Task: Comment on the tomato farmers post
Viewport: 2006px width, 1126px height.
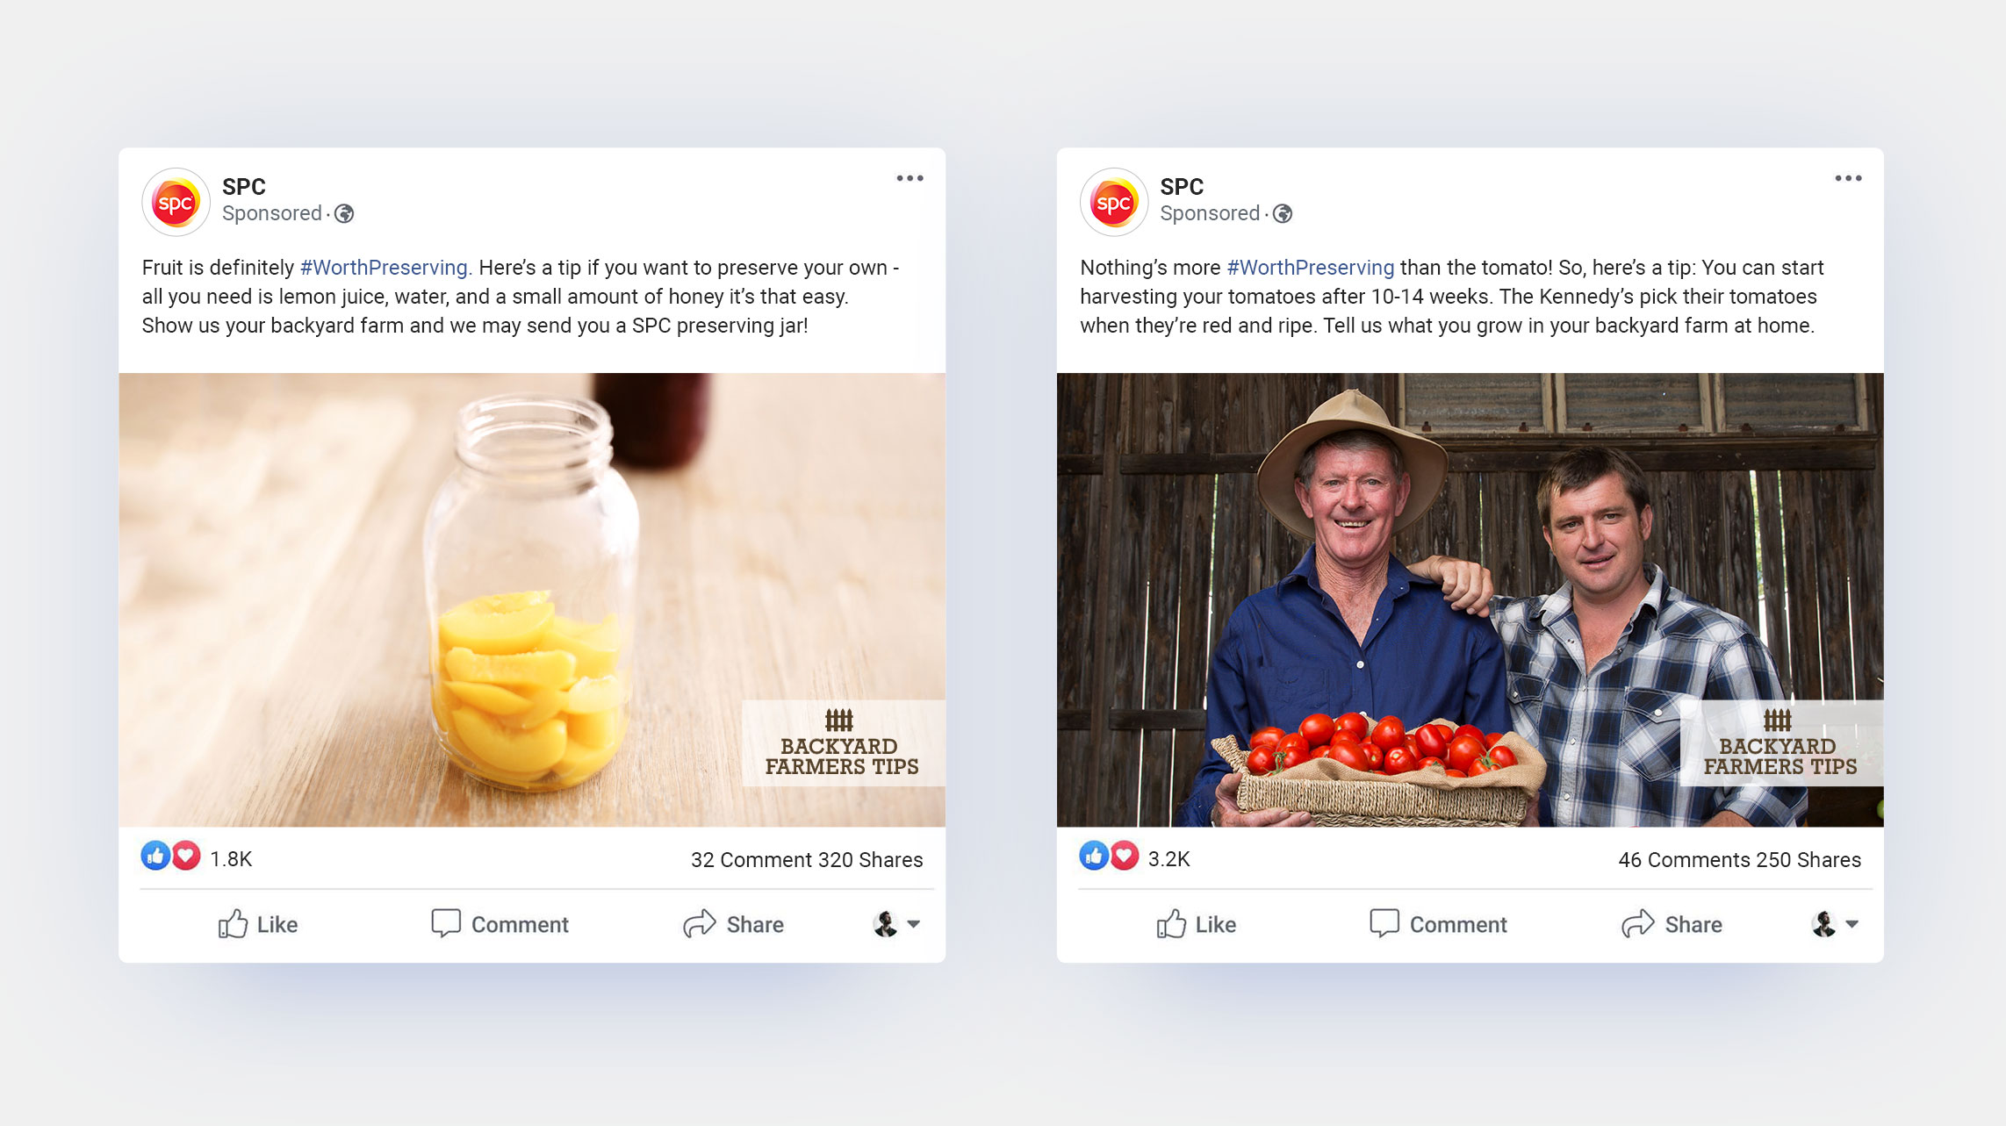Action: coord(1438,924)
